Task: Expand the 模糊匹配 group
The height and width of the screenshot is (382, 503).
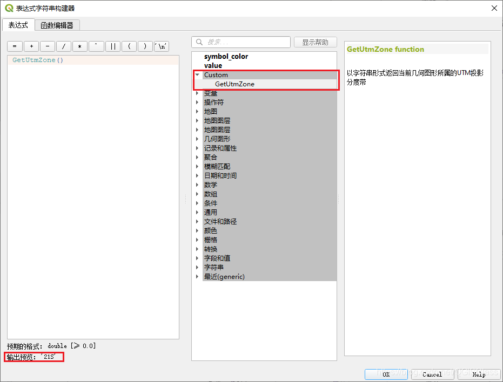Action: pos(197,166)
